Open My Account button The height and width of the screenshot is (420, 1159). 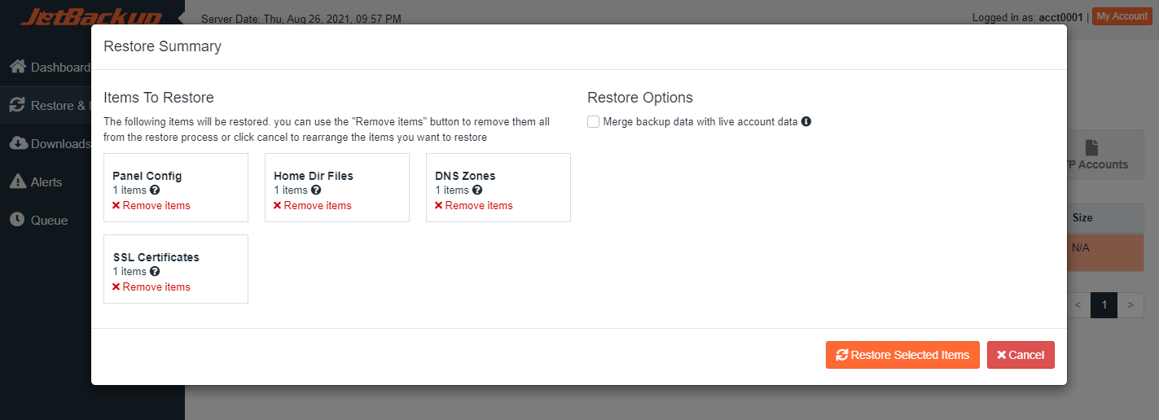1122,16
